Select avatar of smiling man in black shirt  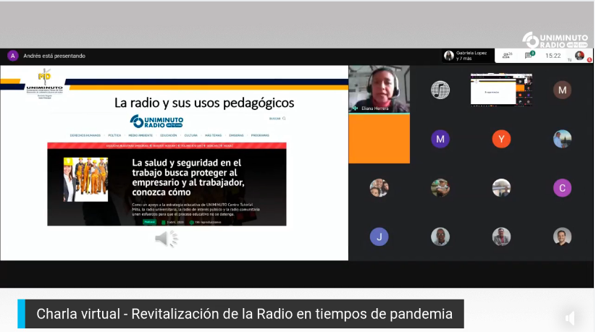[562, 237]
